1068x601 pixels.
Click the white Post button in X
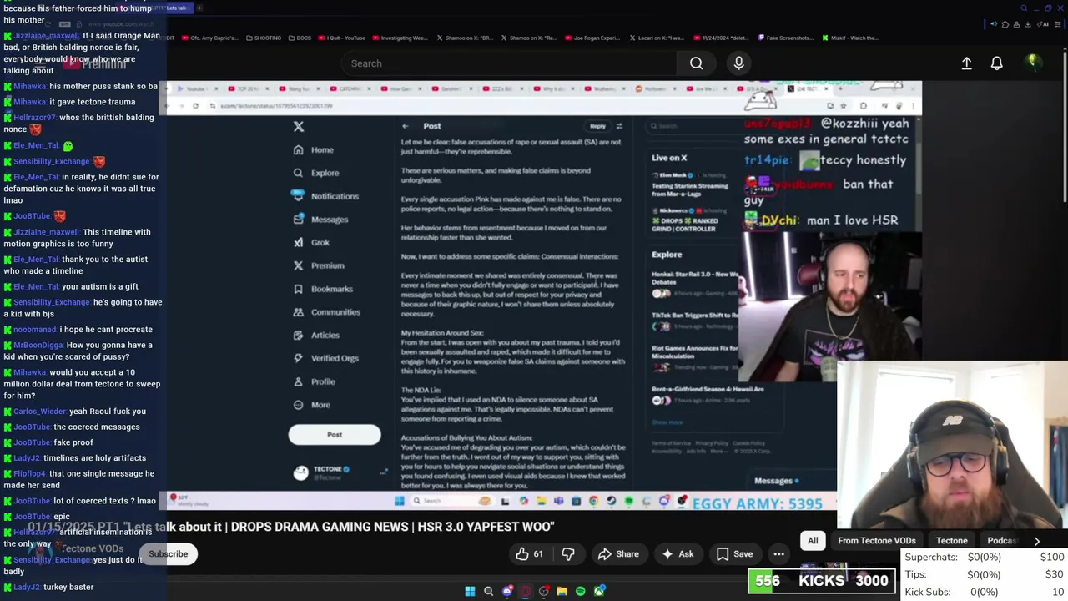335,435
